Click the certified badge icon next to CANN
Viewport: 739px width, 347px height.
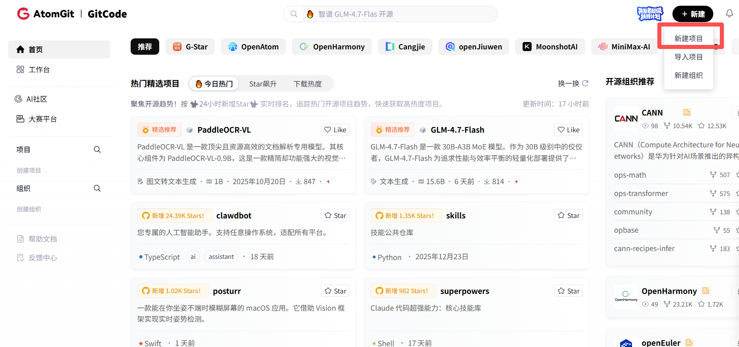(x=687, y=112)
